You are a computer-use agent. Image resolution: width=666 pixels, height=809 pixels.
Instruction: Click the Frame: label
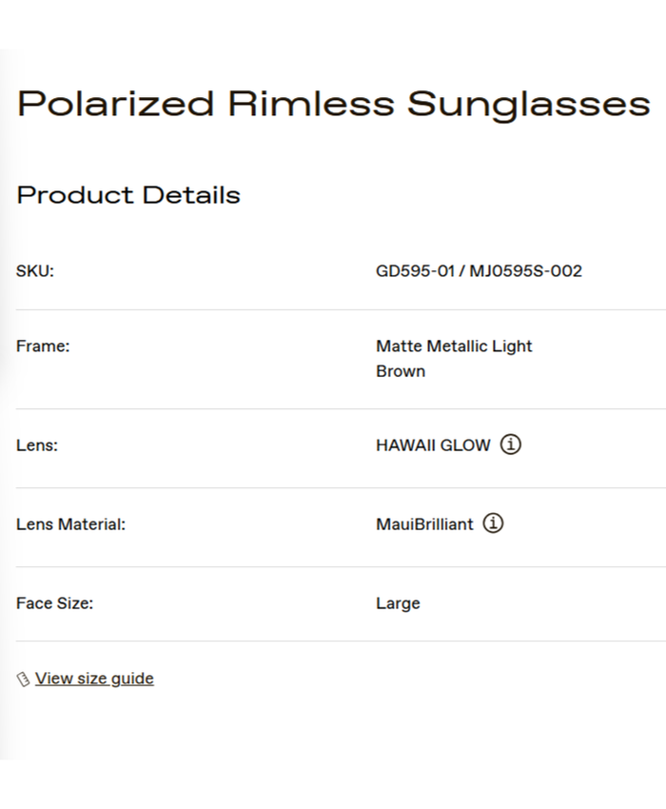click(43, 346)
